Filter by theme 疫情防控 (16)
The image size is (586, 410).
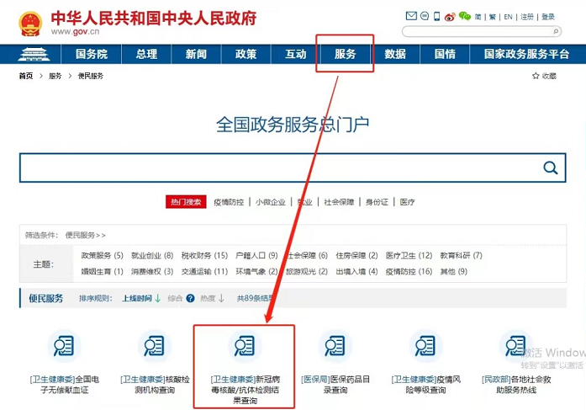pos(409,272)
